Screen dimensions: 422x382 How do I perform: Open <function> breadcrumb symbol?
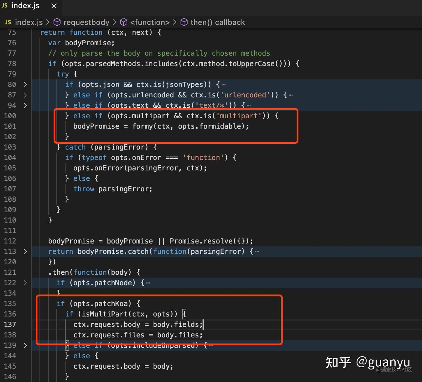tap(150, 22)
